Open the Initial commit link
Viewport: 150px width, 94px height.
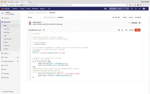37,22
